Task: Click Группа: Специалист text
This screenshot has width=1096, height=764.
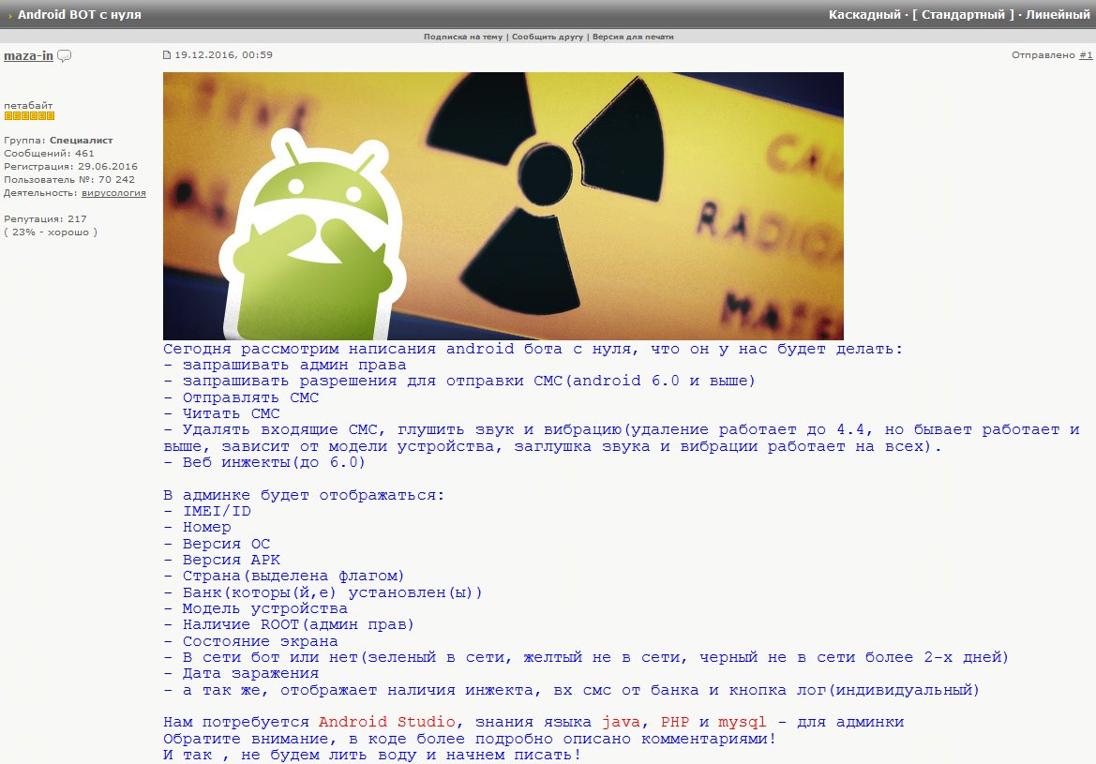Action: (58, 141)
